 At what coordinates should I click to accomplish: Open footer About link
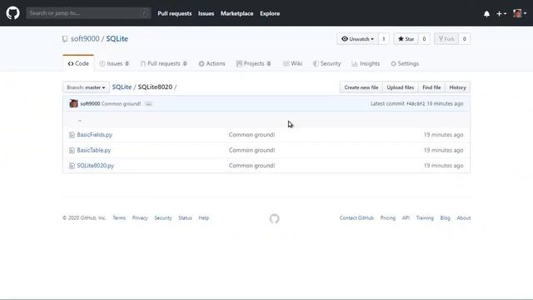click(464, 218)
